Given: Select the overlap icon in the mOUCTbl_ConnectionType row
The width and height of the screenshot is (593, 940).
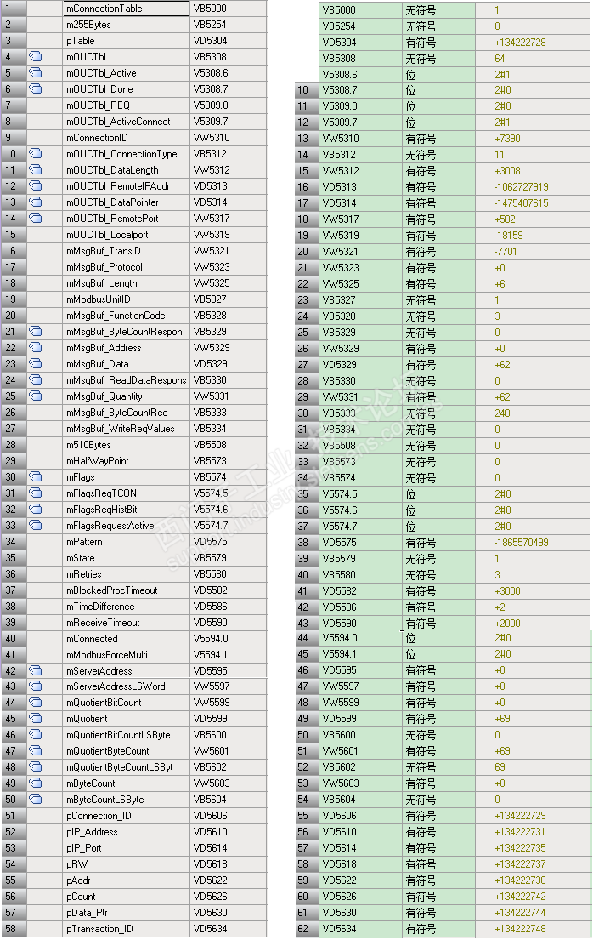Looking at the screenshot, I should pyautogui.click(x=36, y=154).
